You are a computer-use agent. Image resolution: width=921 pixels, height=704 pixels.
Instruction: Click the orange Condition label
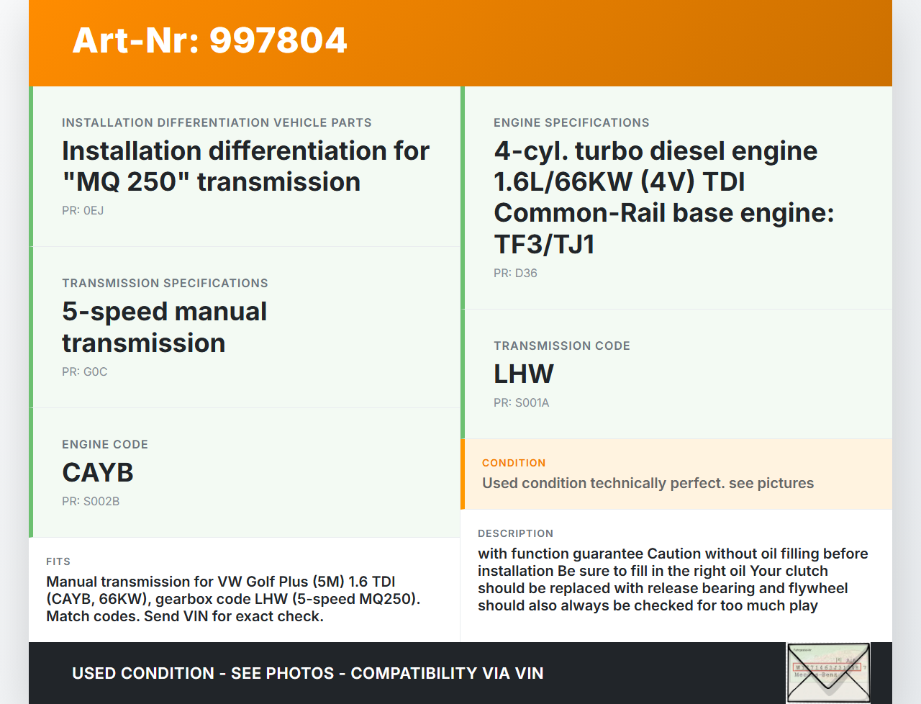(x=514, y=463)
